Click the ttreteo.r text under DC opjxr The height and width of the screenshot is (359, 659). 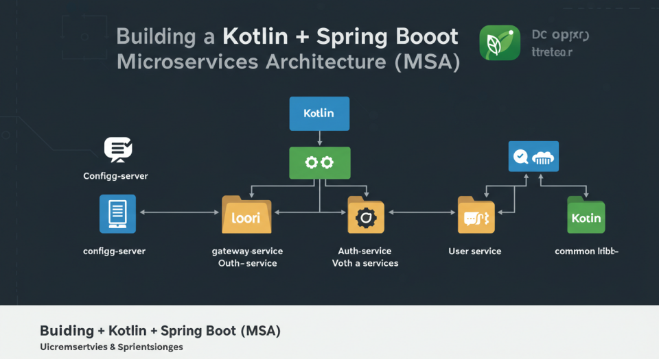(x=552, y=53)
